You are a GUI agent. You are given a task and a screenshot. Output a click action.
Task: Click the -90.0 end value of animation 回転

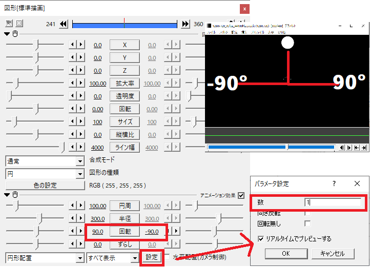[x=152, y=232]
